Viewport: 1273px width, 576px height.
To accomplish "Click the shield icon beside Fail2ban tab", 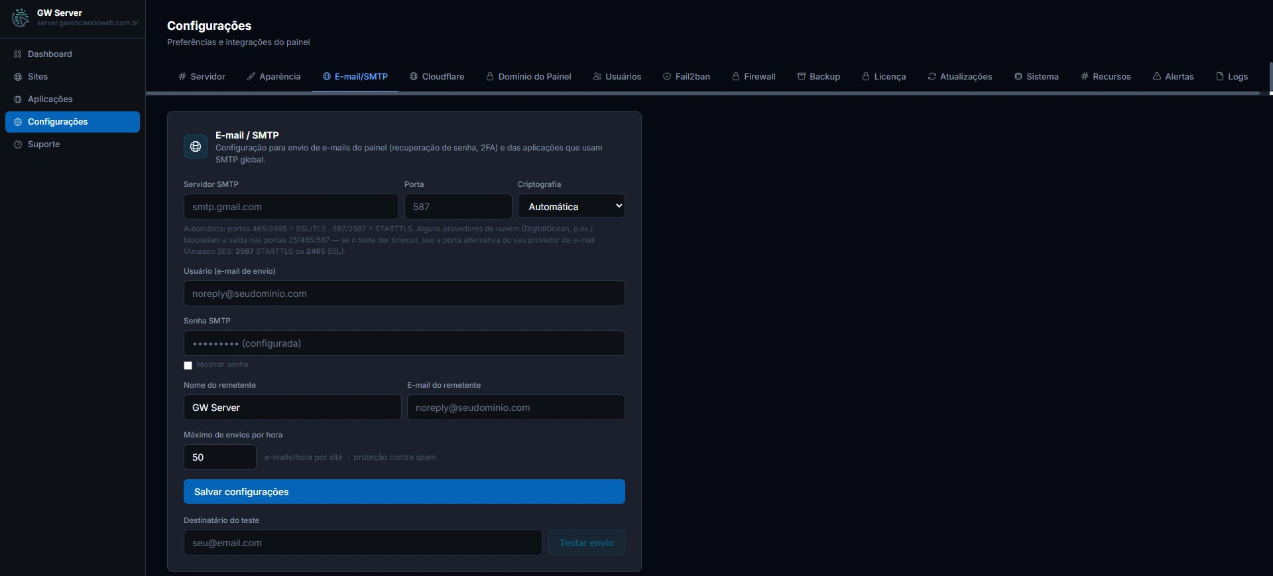I will (x=667, y=76).
